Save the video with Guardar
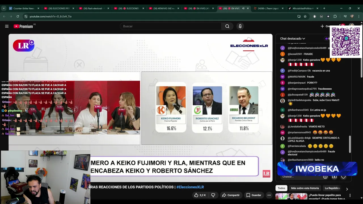 point(254,195)
